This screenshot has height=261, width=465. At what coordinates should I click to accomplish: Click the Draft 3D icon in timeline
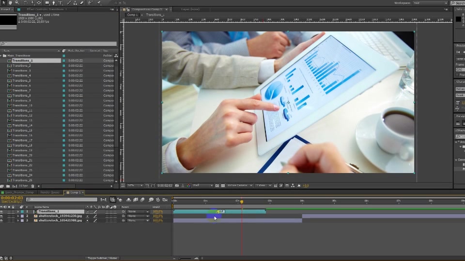[x=120, y=200]
